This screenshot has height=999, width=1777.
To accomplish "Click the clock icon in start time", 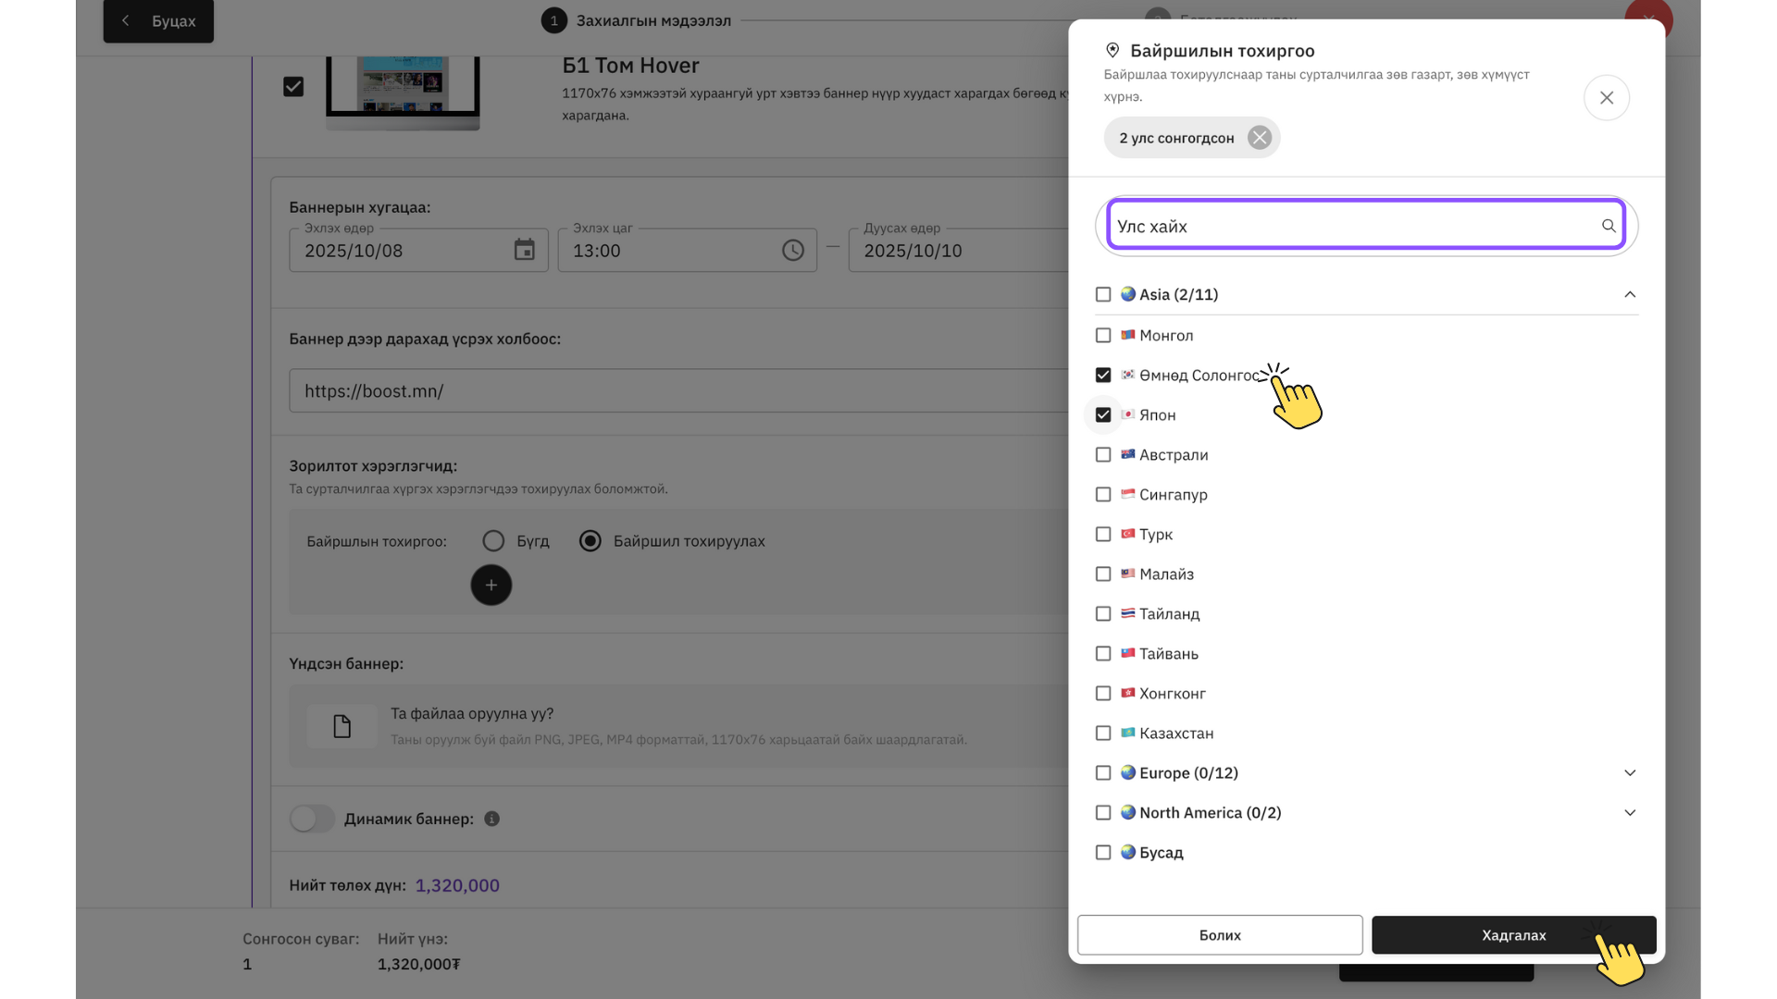I will point(792,250).
